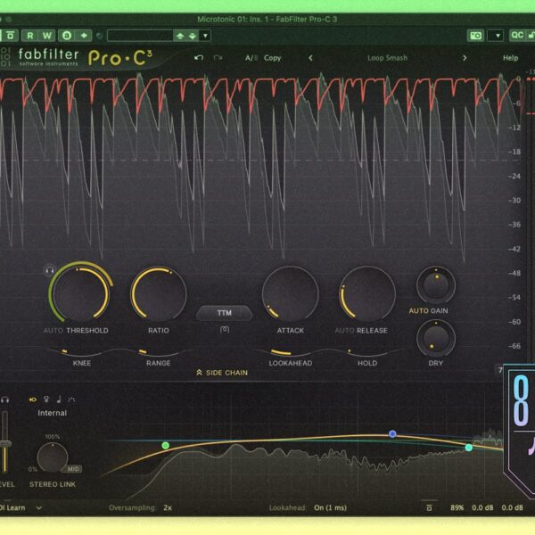Image resolution: width=535 pixels, height=535 pixels.
Task: Toggle AUTO label next to Release
Action: pos(344,330)
